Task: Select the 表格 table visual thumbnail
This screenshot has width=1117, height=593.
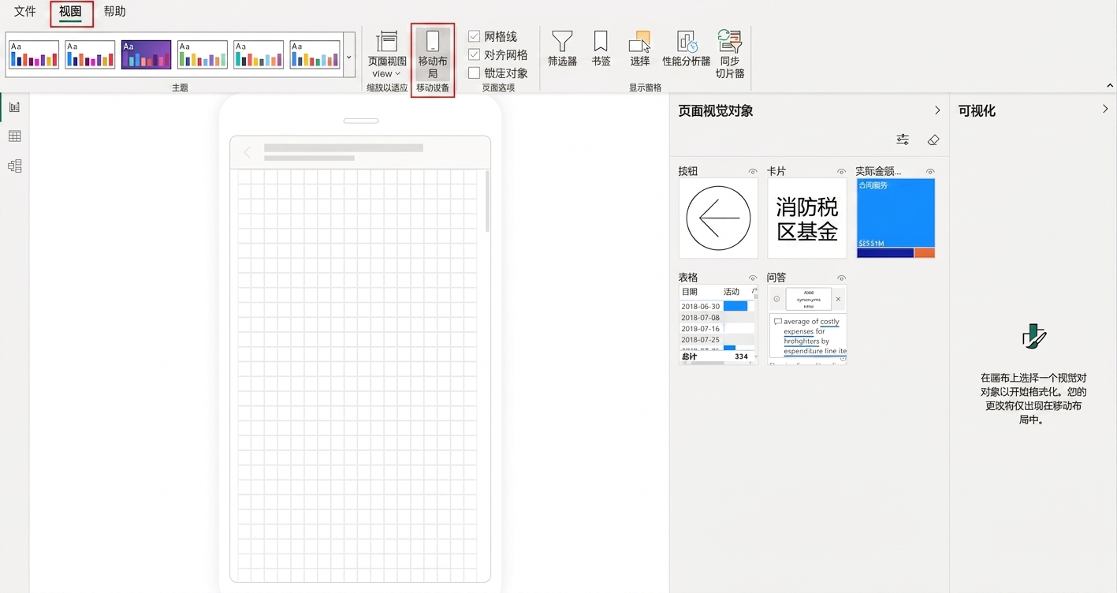Action: click(x=718, y=324)
